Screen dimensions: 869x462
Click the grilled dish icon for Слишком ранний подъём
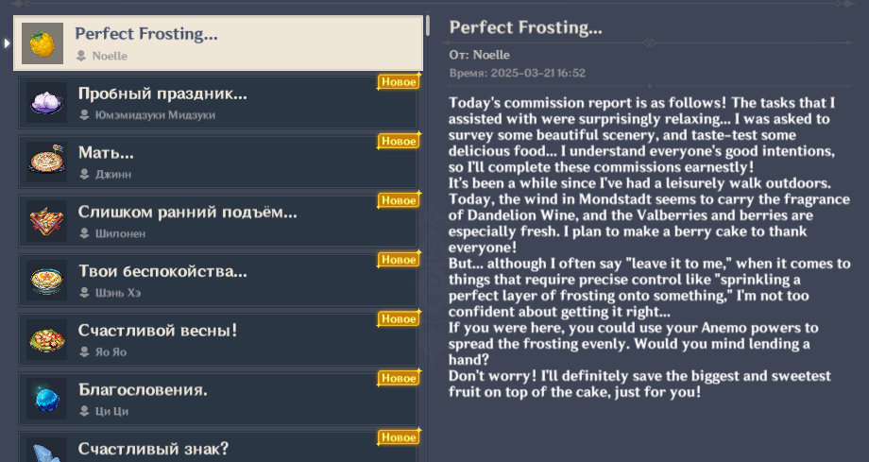pos(47,221)
